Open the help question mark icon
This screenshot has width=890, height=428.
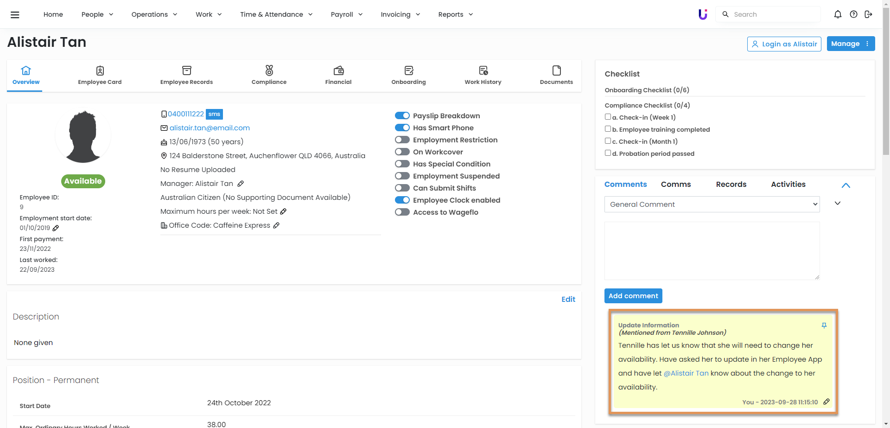853,14
